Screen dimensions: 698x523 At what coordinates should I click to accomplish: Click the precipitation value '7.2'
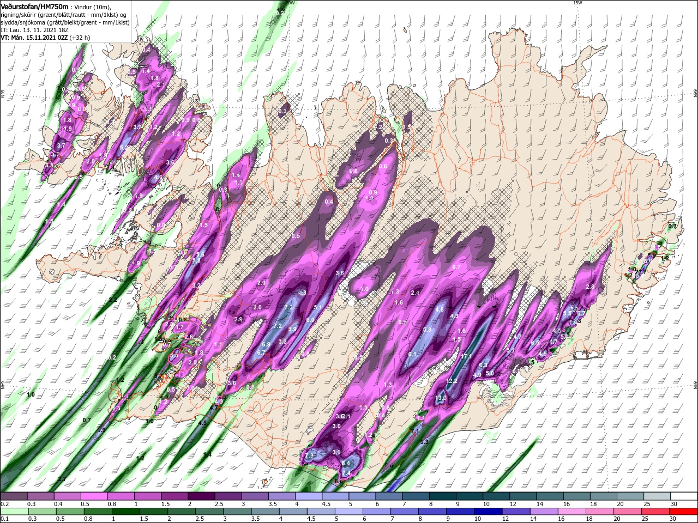click(x=276, y=326)
